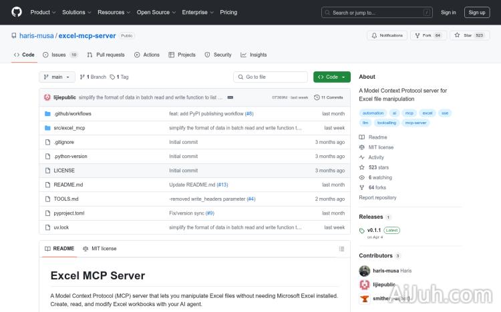The height and width of the screenshot is (312, 501).
Task: Open the src/excel_mcp folder
Action: click(69, 128)
